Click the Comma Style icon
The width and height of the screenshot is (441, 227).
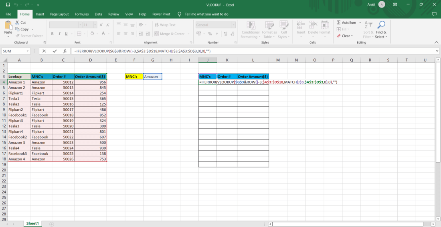(x=217, y=34)
